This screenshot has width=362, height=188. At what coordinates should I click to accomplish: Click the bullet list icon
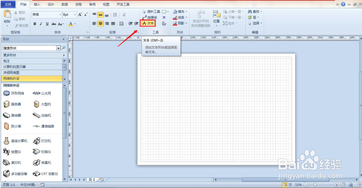tap(115, 15)
